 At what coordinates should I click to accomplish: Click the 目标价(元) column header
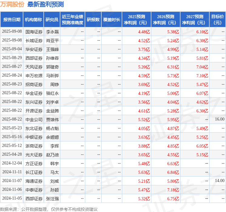(217, 20)
